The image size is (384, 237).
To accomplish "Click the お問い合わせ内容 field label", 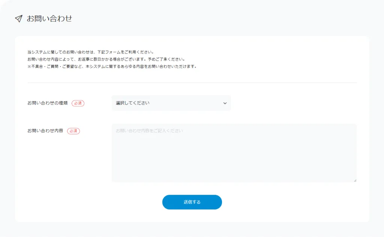I will click(45, 131).
